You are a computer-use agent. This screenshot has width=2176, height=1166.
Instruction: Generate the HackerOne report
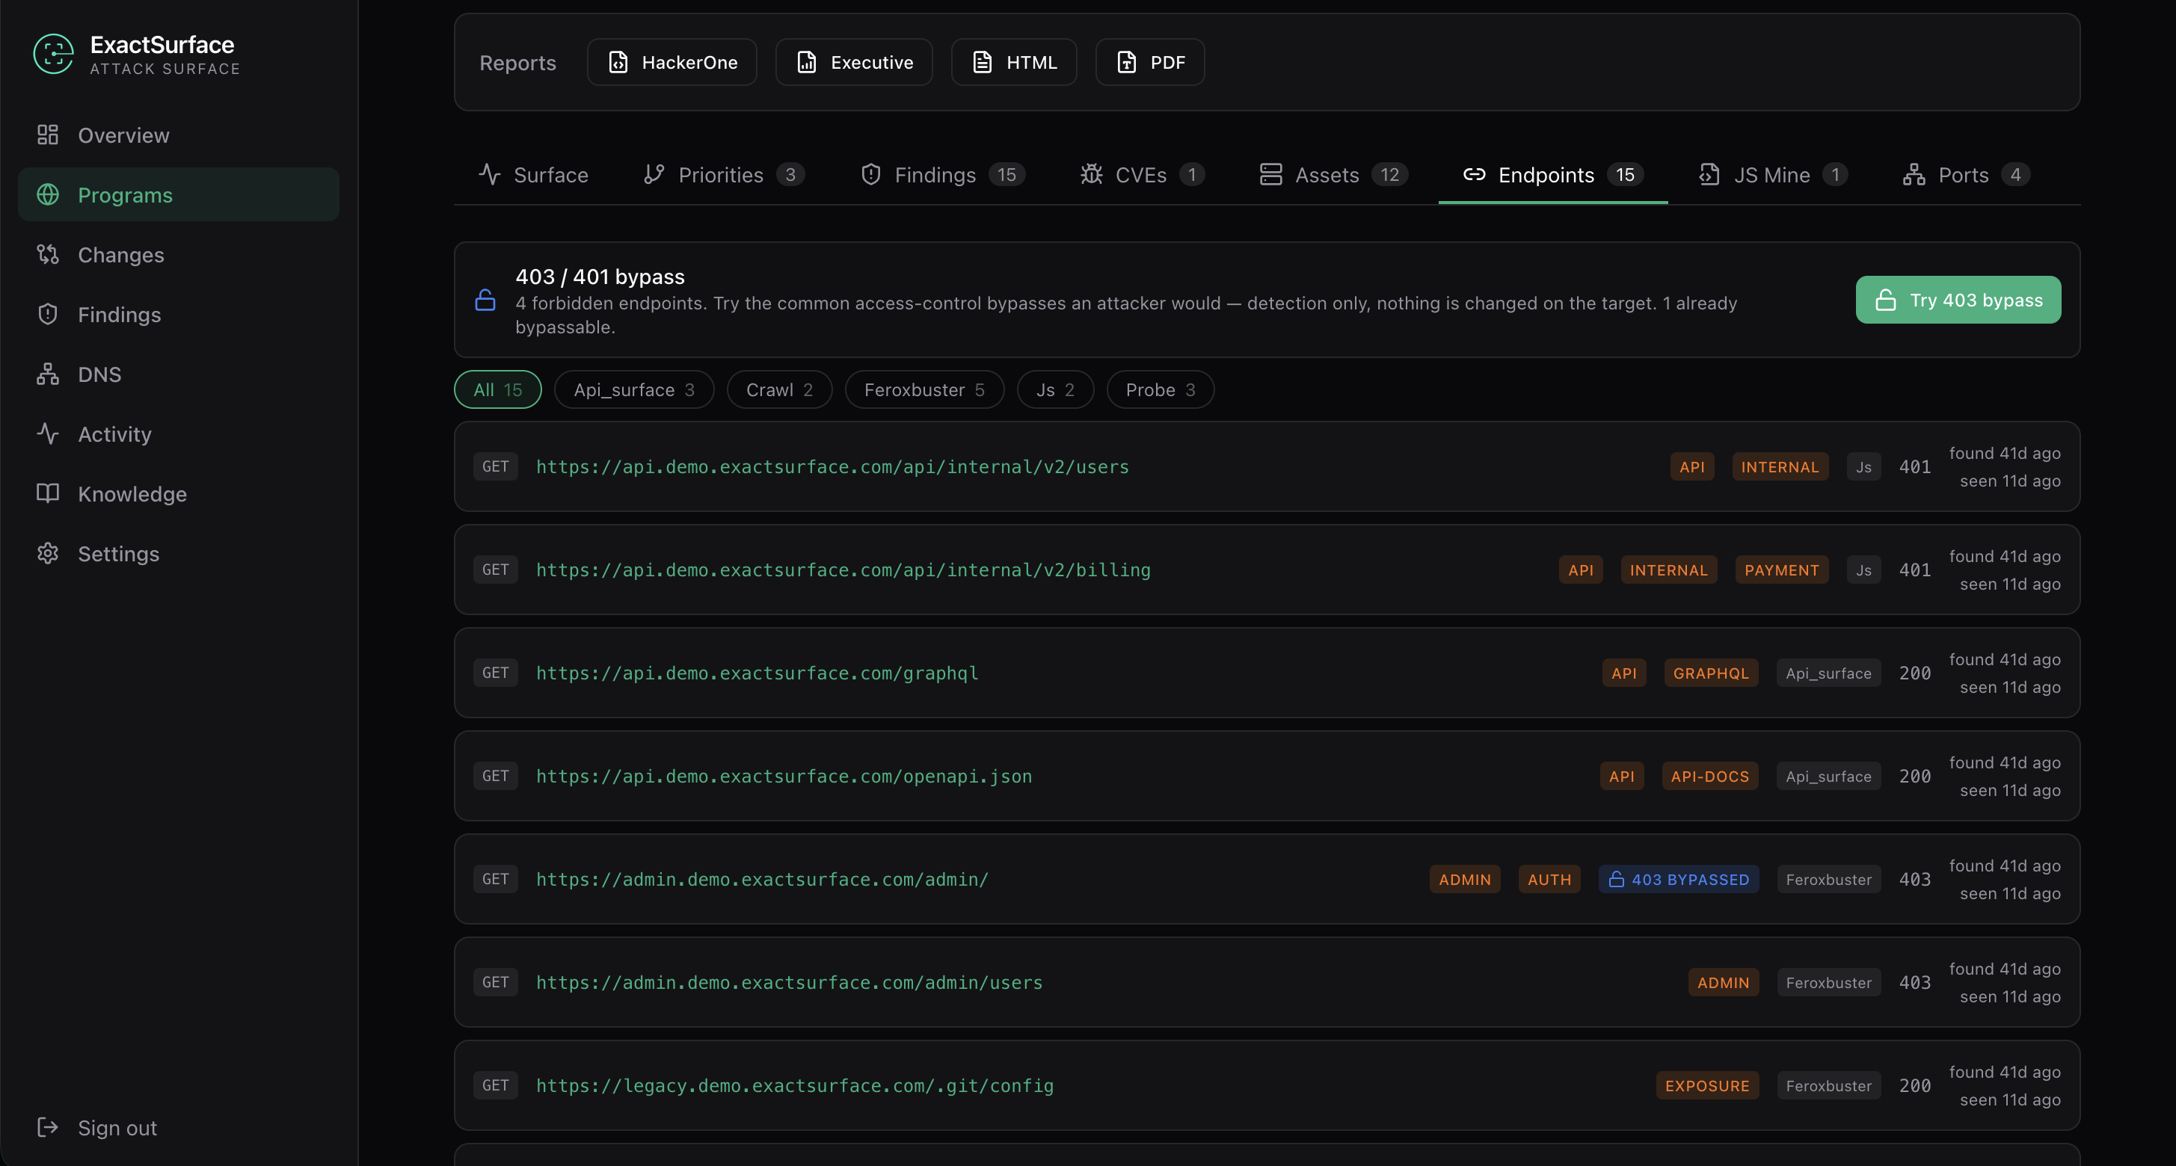point(672,63)
